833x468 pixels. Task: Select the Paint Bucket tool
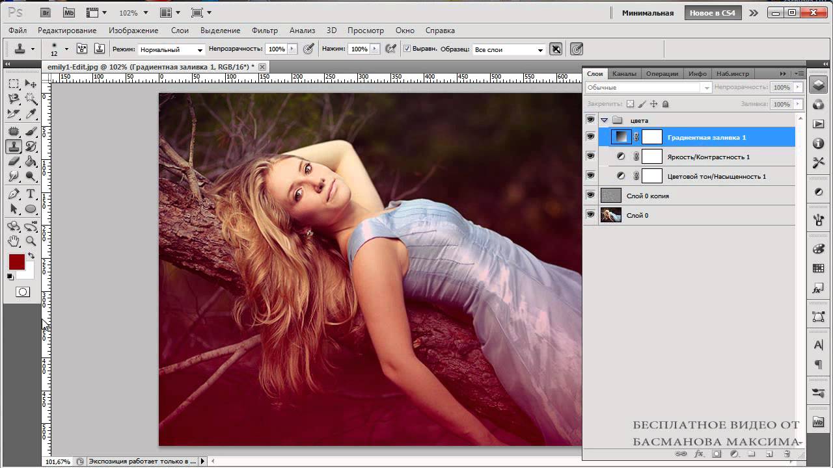pyautogui.click(x=31, y=162)
